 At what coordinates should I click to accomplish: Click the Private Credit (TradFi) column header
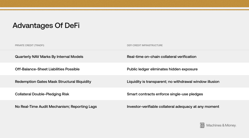30,45
